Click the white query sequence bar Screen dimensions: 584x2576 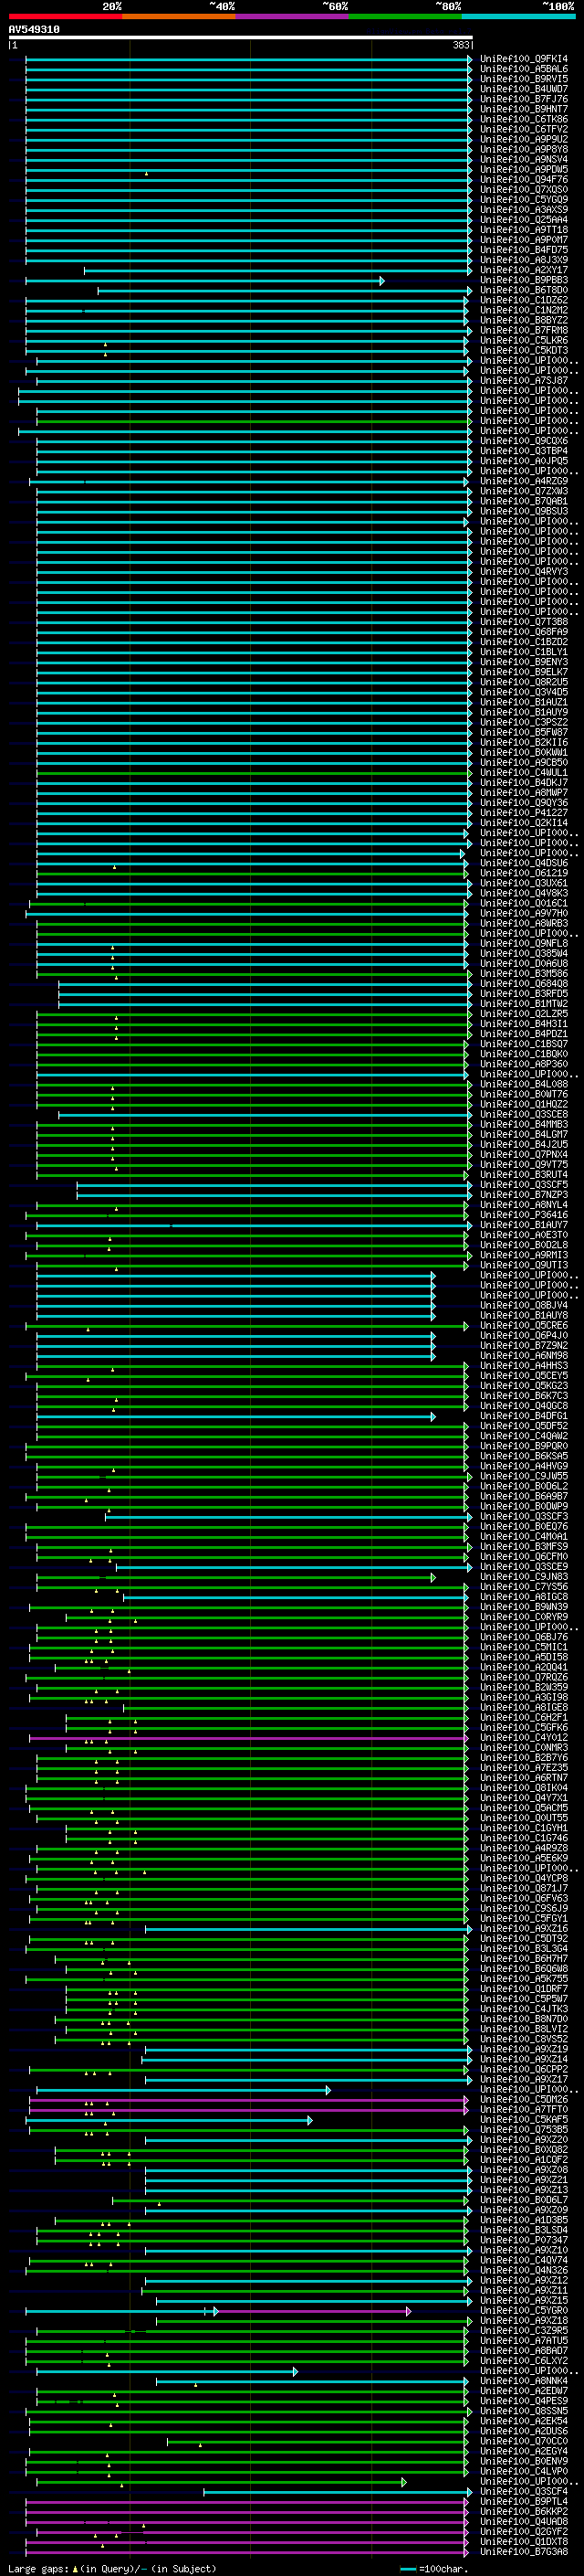coord(241,38)
